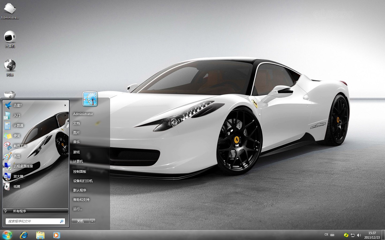Expand the 迅雷7 jump list arrow
385x240 pixels.
pyautogui.click(x=65, y=105)
